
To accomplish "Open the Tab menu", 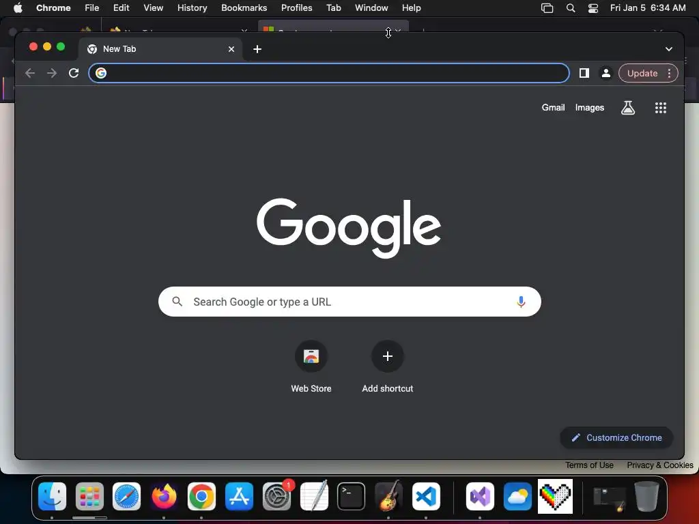I will [333, 8].
